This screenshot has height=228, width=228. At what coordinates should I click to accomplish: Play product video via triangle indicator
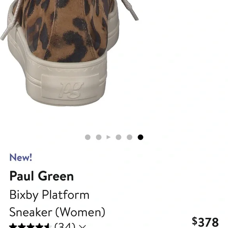point(108,137)
